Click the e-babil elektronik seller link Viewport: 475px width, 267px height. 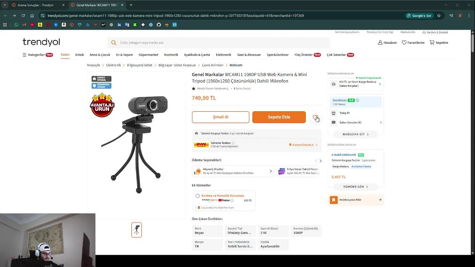click(344, 155)
